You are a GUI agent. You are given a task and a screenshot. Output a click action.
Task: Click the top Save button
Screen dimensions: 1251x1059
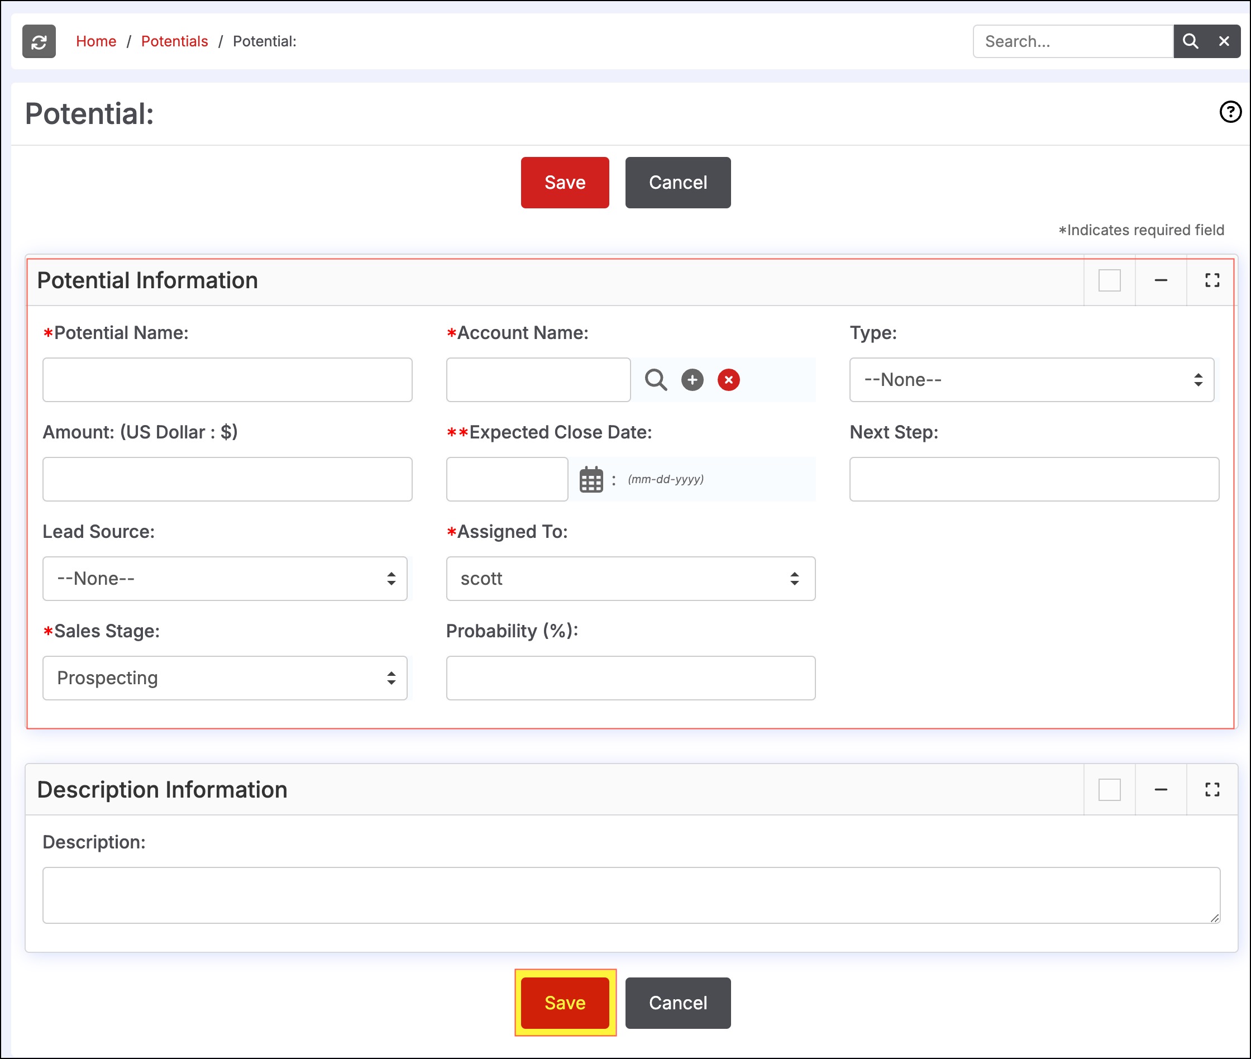pos(565,183)
